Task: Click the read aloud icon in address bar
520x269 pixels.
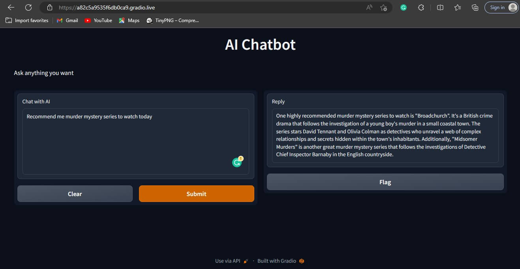Action: [369, 7]
